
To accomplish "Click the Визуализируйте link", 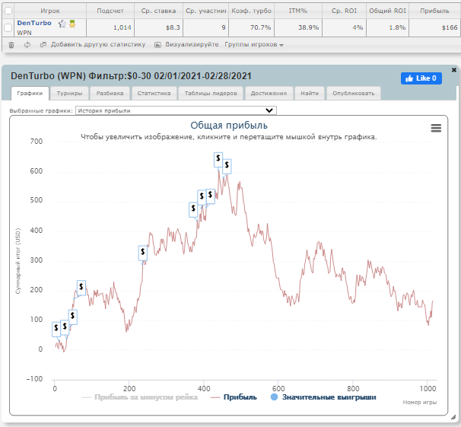I will 192,44.
